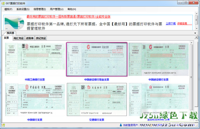Open the 模板(F) menu
The width and height of the screenshot is (200, 129).
coord(8,9)
